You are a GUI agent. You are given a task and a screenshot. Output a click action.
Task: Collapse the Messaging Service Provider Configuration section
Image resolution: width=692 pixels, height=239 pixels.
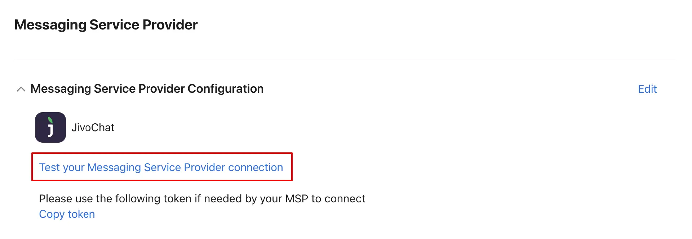click(x=21, y=89)
